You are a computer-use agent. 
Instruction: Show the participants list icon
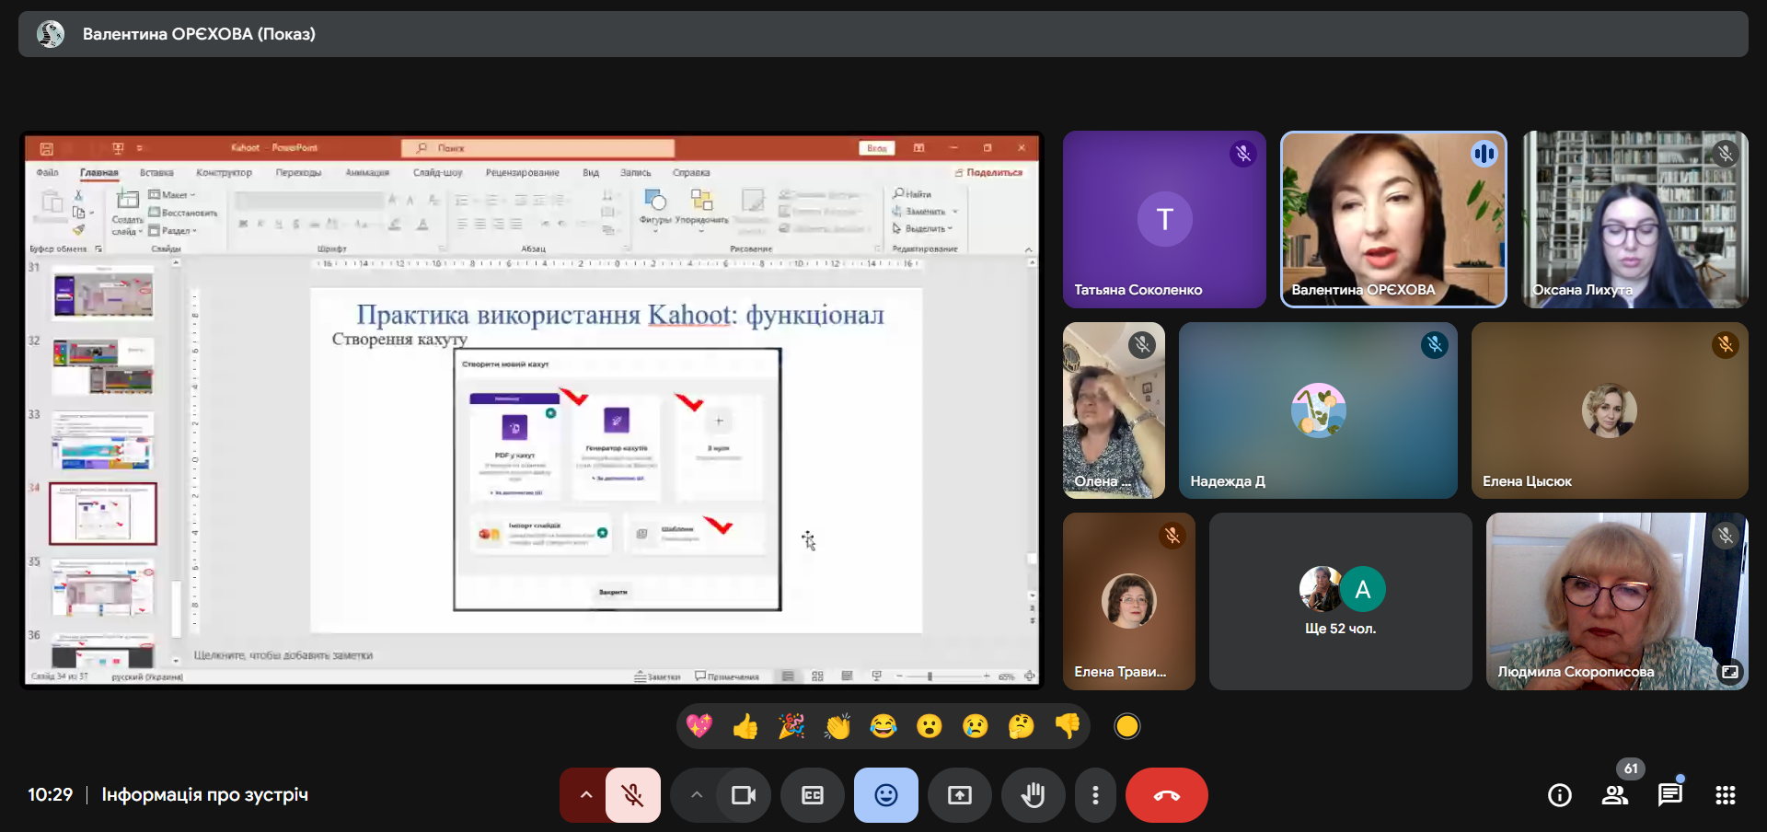1614,795
